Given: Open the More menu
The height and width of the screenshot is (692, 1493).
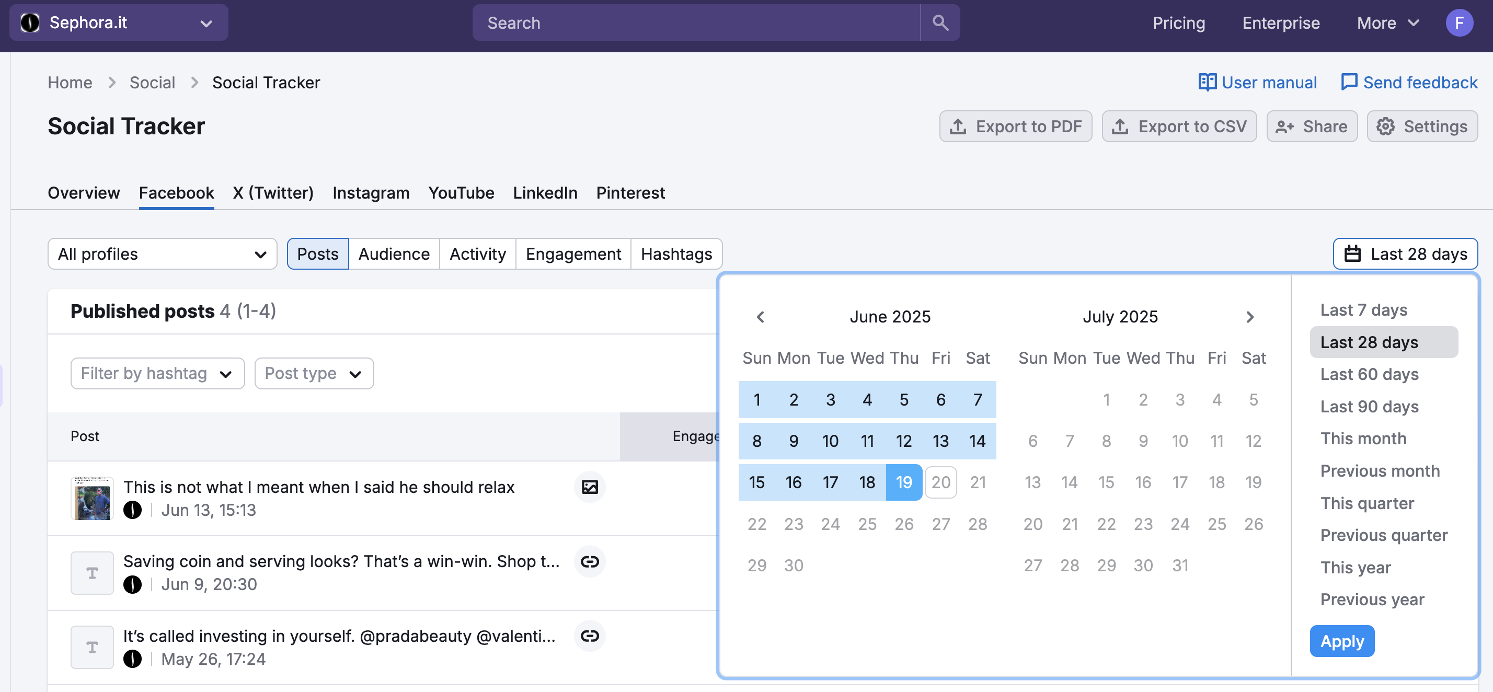Looking at the screenshot, I should pyautogui.click(x=1387, y=22).
